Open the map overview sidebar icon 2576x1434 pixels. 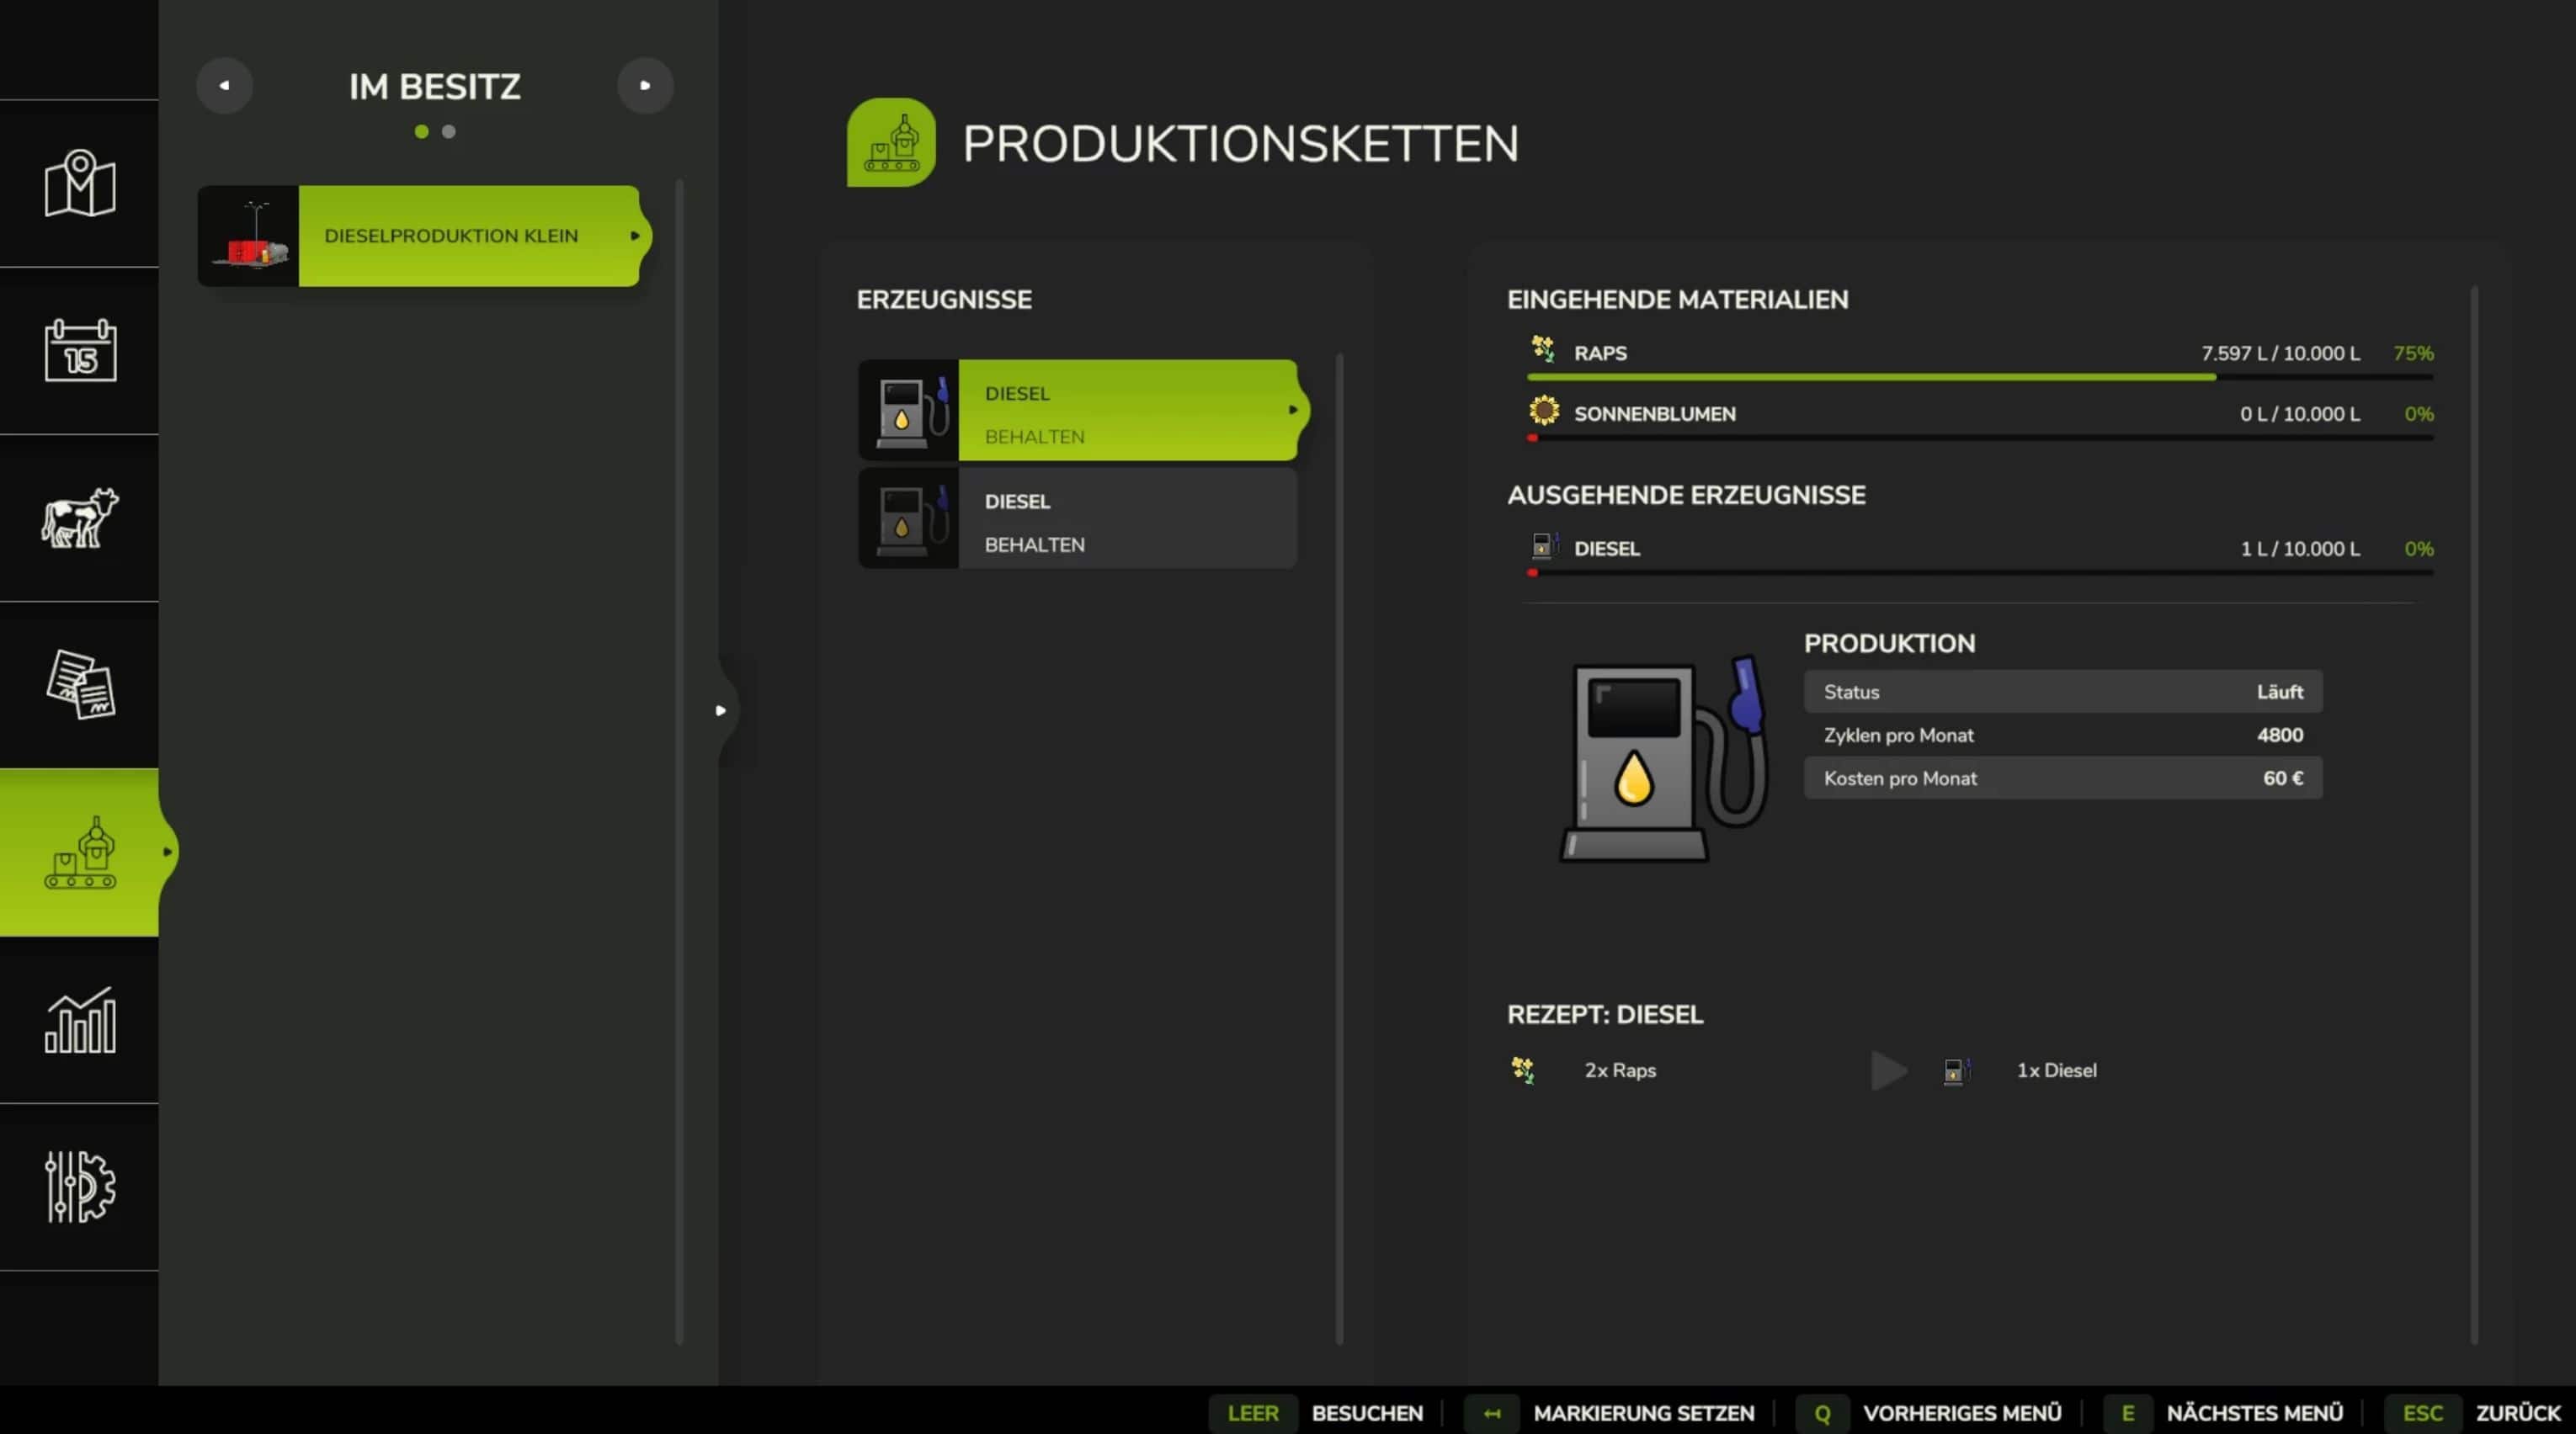click(80, 184)
